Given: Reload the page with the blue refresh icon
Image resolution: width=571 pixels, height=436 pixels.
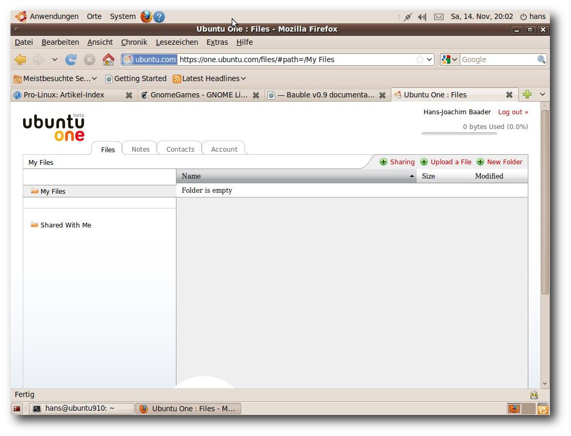Looking at the screenshot, I should [x=71, y=60].
